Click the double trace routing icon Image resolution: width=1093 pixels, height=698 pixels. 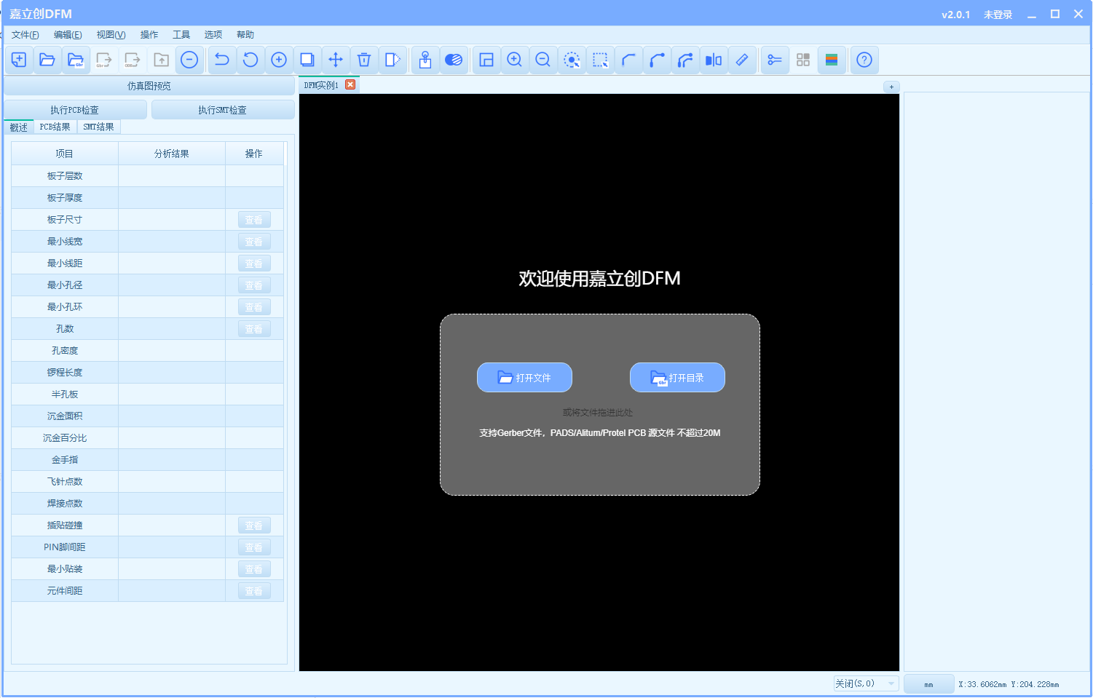tap(685, 60)
